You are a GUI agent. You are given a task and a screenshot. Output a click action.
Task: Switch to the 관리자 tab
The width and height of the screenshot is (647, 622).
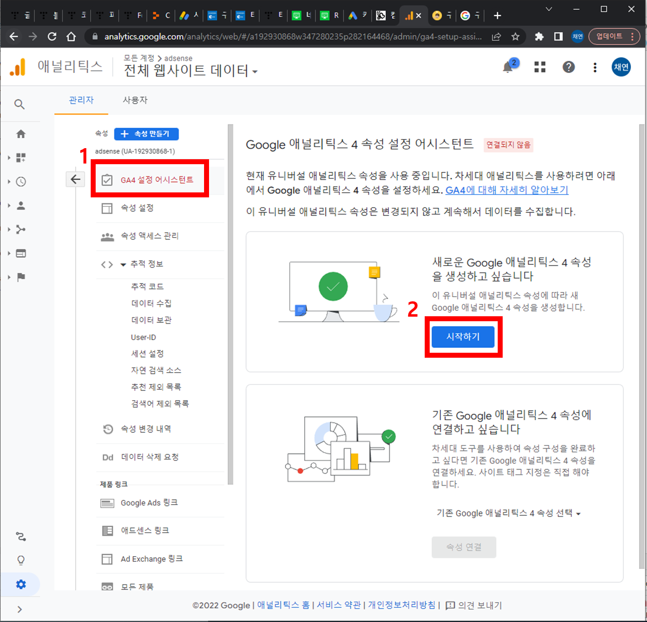point(81,100)
